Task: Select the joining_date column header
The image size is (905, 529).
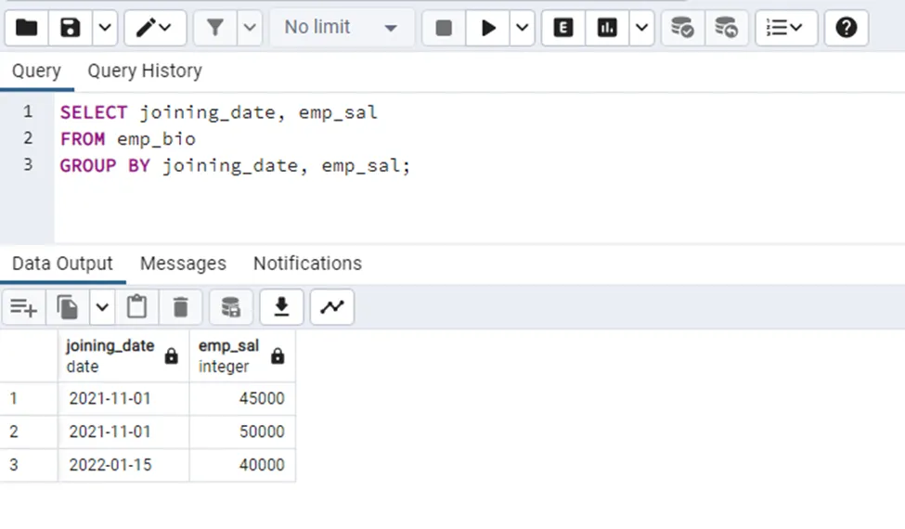Action: pyautogui.click(x=110, y=355)
